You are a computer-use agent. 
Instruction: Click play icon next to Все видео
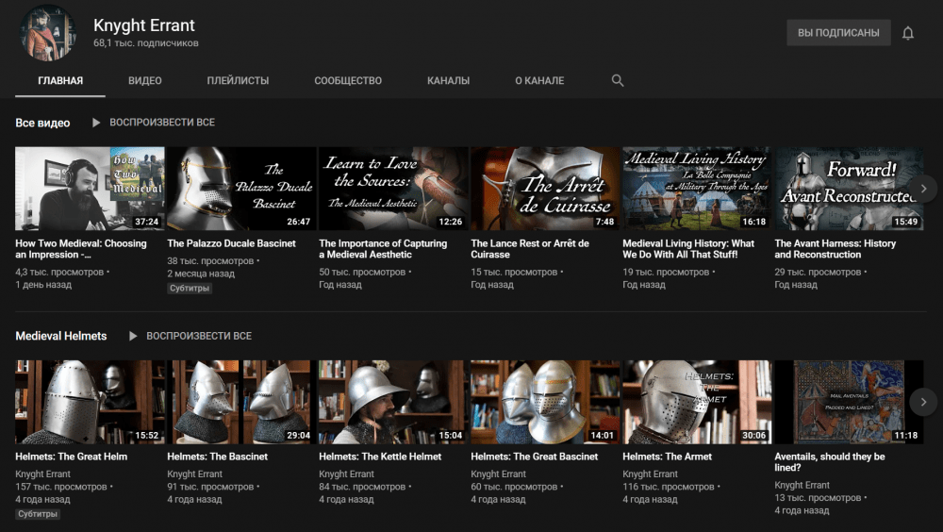tap(96, 123)
